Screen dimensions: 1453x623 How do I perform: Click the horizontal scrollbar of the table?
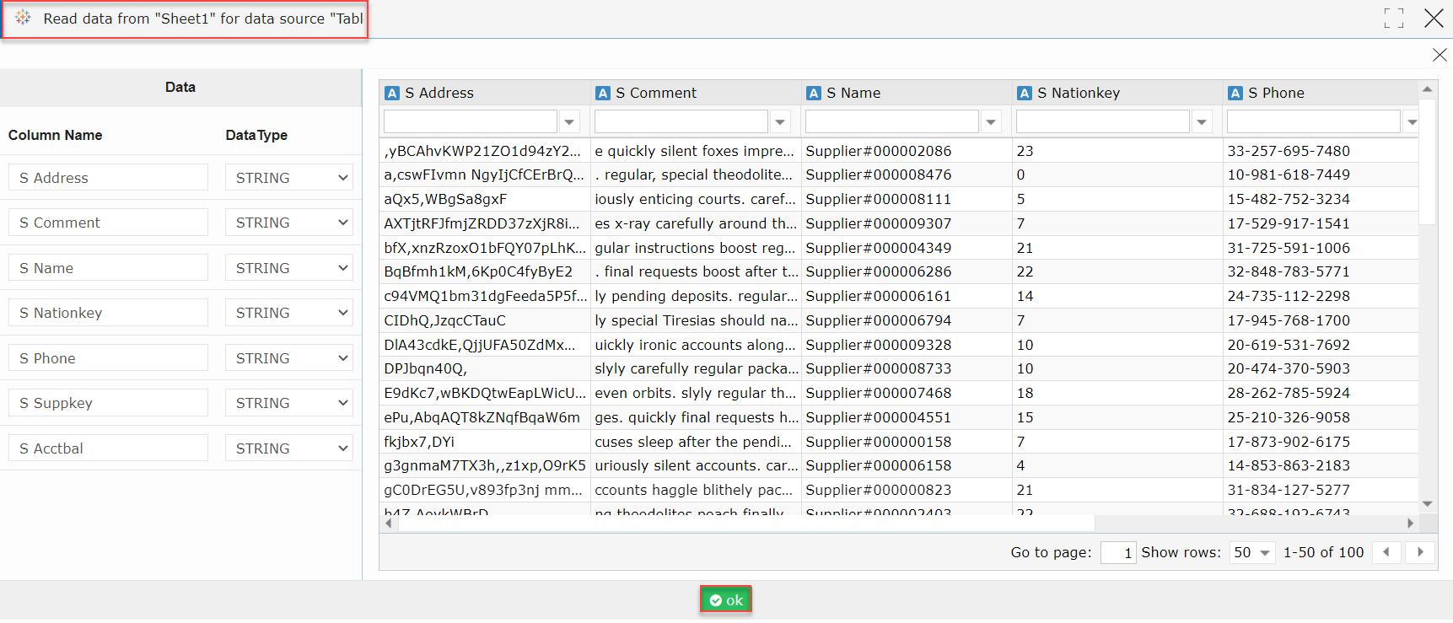click(x=746, y=524)
